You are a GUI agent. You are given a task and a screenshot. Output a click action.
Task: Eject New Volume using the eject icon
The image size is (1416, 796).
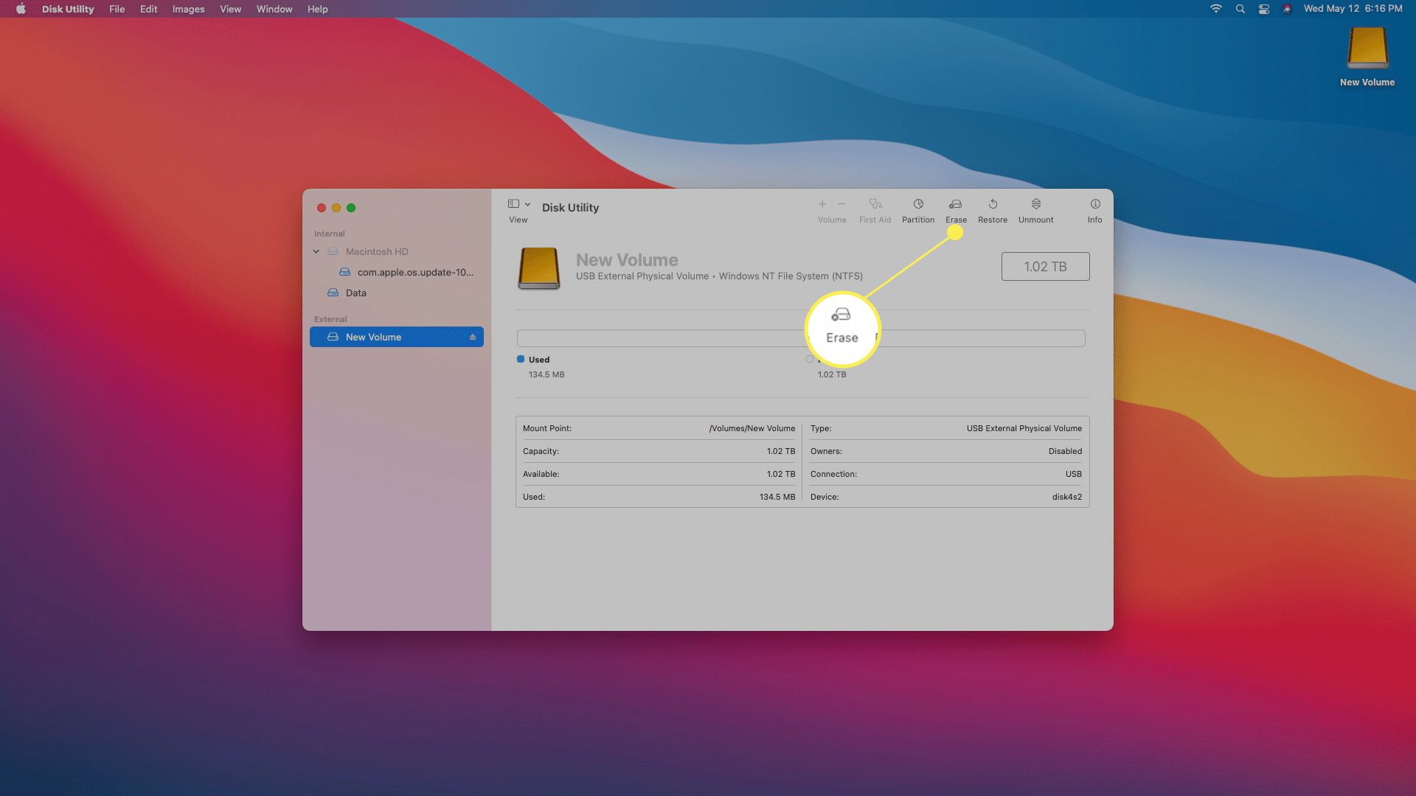(x=473, y=337)
